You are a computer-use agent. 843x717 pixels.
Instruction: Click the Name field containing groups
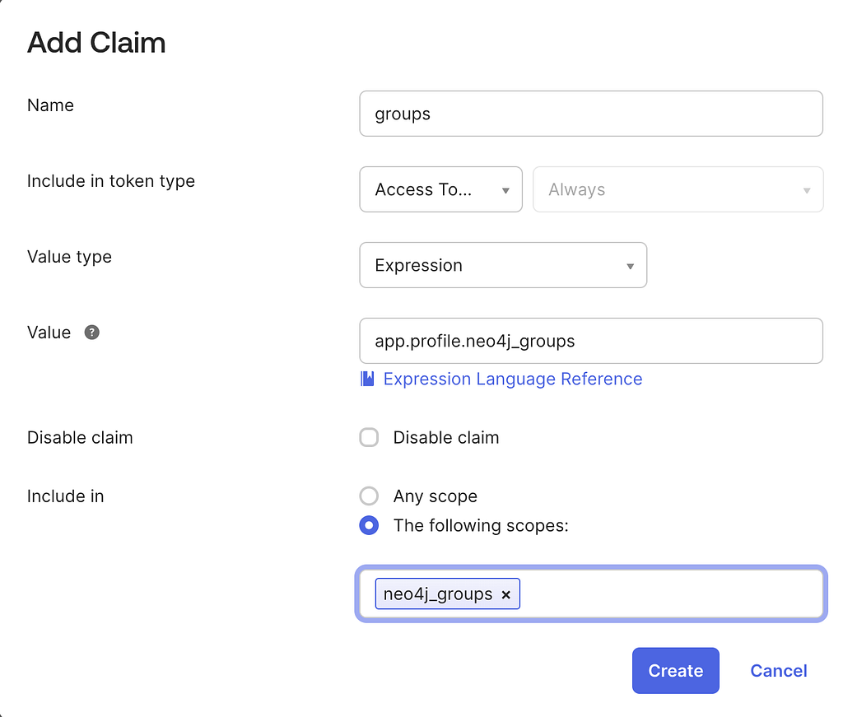click(x=591, y=114)
